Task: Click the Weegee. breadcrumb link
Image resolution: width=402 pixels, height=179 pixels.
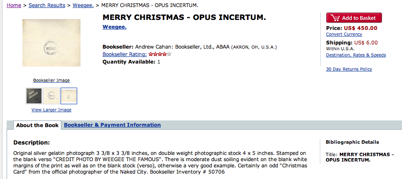Action: coord(83,5)
